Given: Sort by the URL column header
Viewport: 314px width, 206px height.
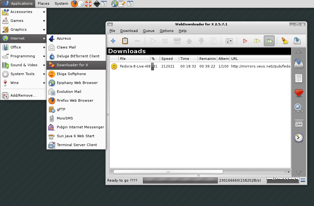Looking at the screenshot, I should coord(260,59).
